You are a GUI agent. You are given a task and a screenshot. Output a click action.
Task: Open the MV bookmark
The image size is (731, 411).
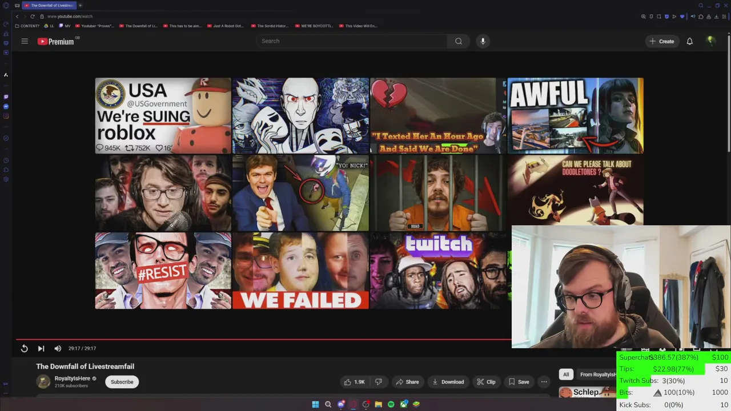[x=65, y=26]
